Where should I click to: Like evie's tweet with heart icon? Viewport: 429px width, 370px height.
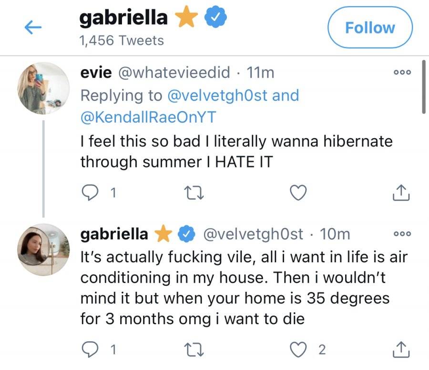click(x=298, y=193)
